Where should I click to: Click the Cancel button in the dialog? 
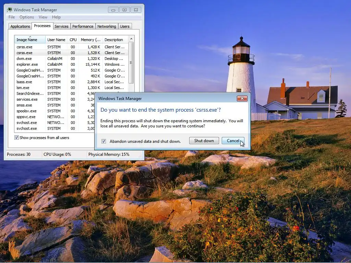(x=233, y=141)
